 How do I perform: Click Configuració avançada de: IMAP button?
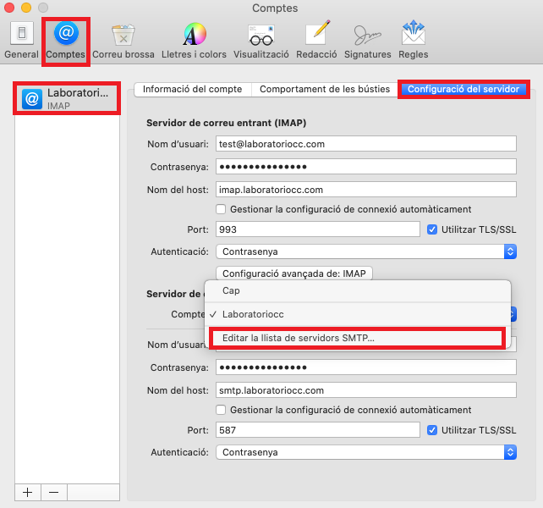tap(294, 273)
